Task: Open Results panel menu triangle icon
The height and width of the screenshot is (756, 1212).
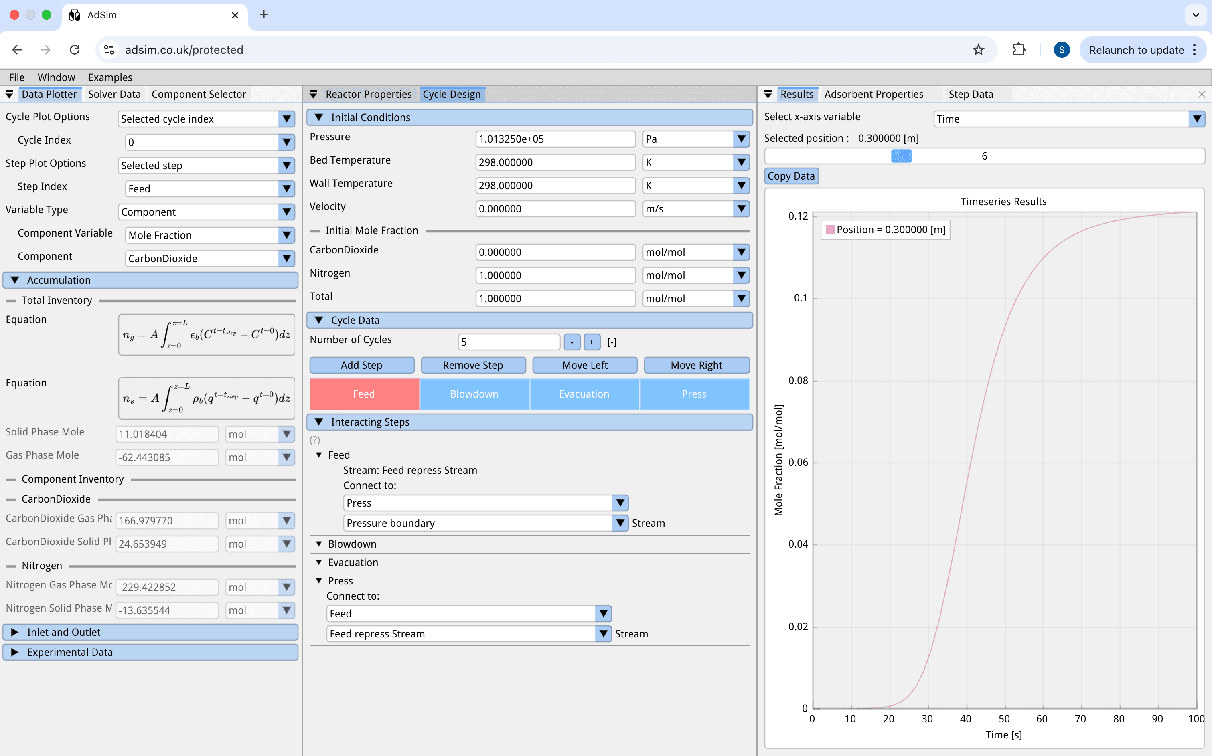Action: 768,94
